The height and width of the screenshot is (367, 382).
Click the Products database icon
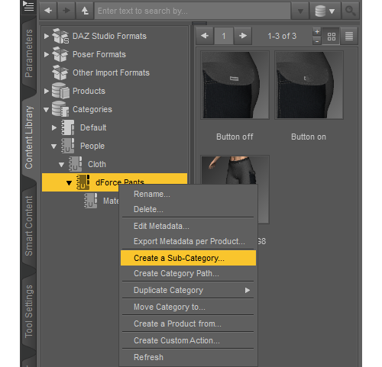pos(60,91)
